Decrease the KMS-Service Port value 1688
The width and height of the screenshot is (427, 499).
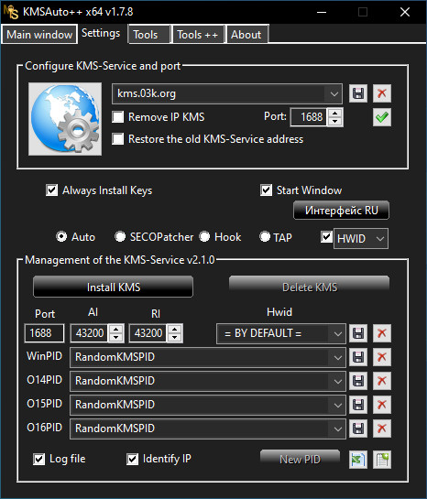tap(334, 122)
